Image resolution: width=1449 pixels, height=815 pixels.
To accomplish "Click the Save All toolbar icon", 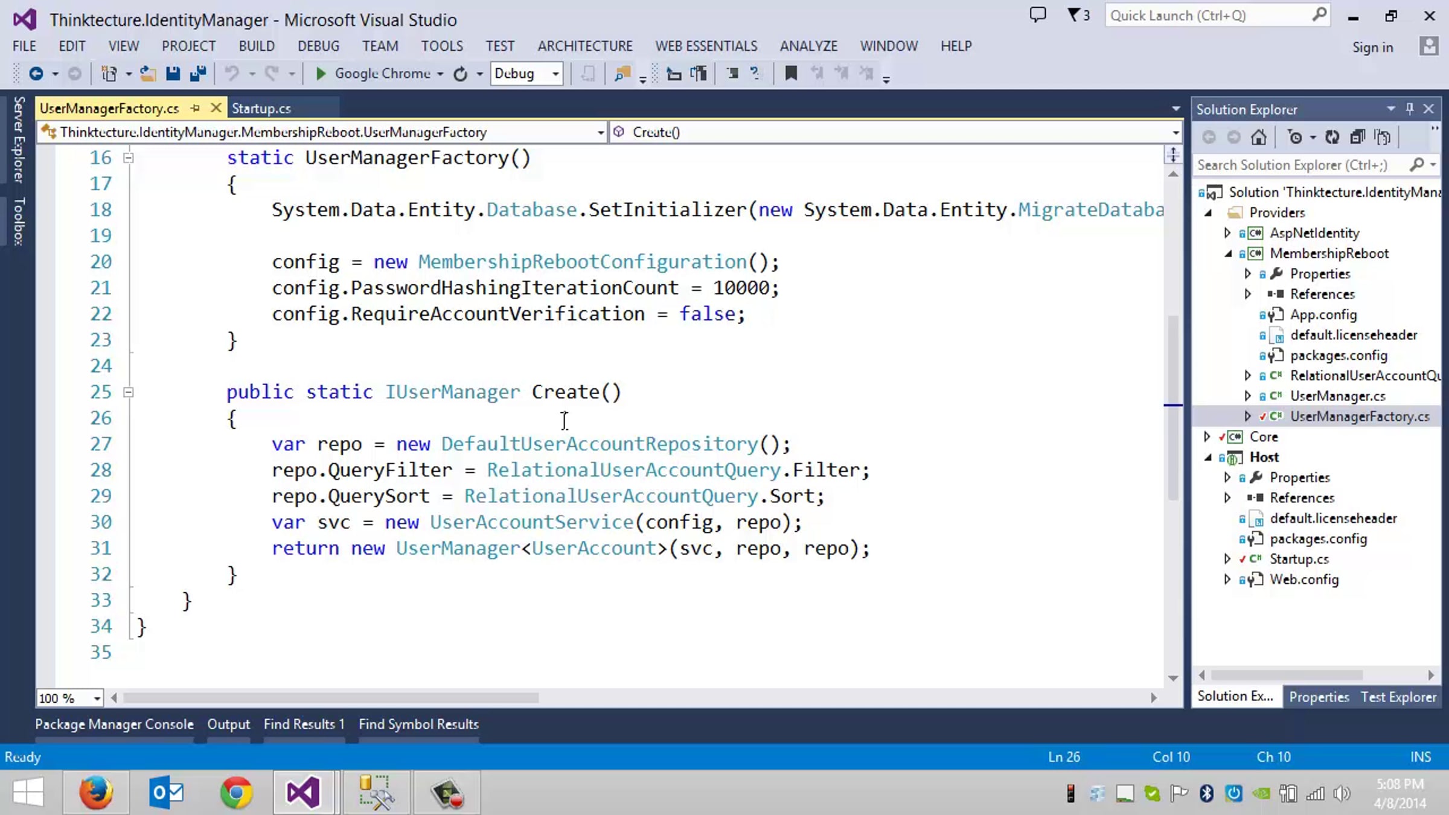I will click(x=198, y=74).
